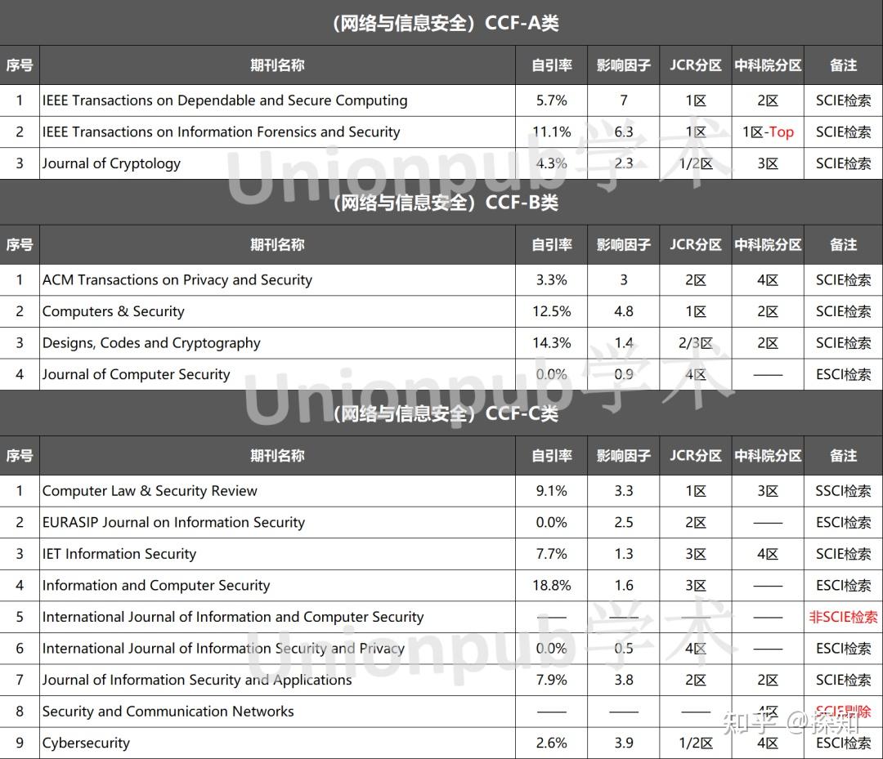Open IEEE Transactions on Dependable and Secure Computing

[225, 100]
